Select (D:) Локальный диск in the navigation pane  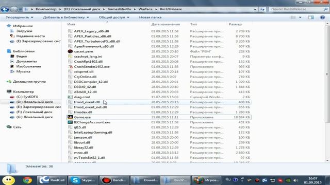click(35, 102)
